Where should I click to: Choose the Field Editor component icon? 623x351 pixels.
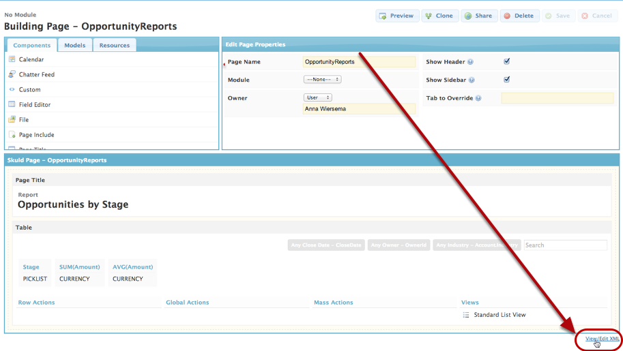click(x=12, y=104)
